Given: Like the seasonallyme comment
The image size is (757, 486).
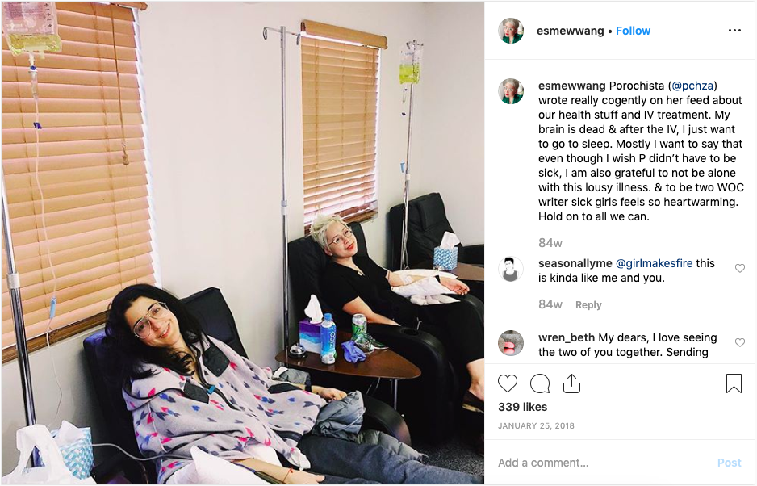Looking at the screenshot, I should [739, 268].
